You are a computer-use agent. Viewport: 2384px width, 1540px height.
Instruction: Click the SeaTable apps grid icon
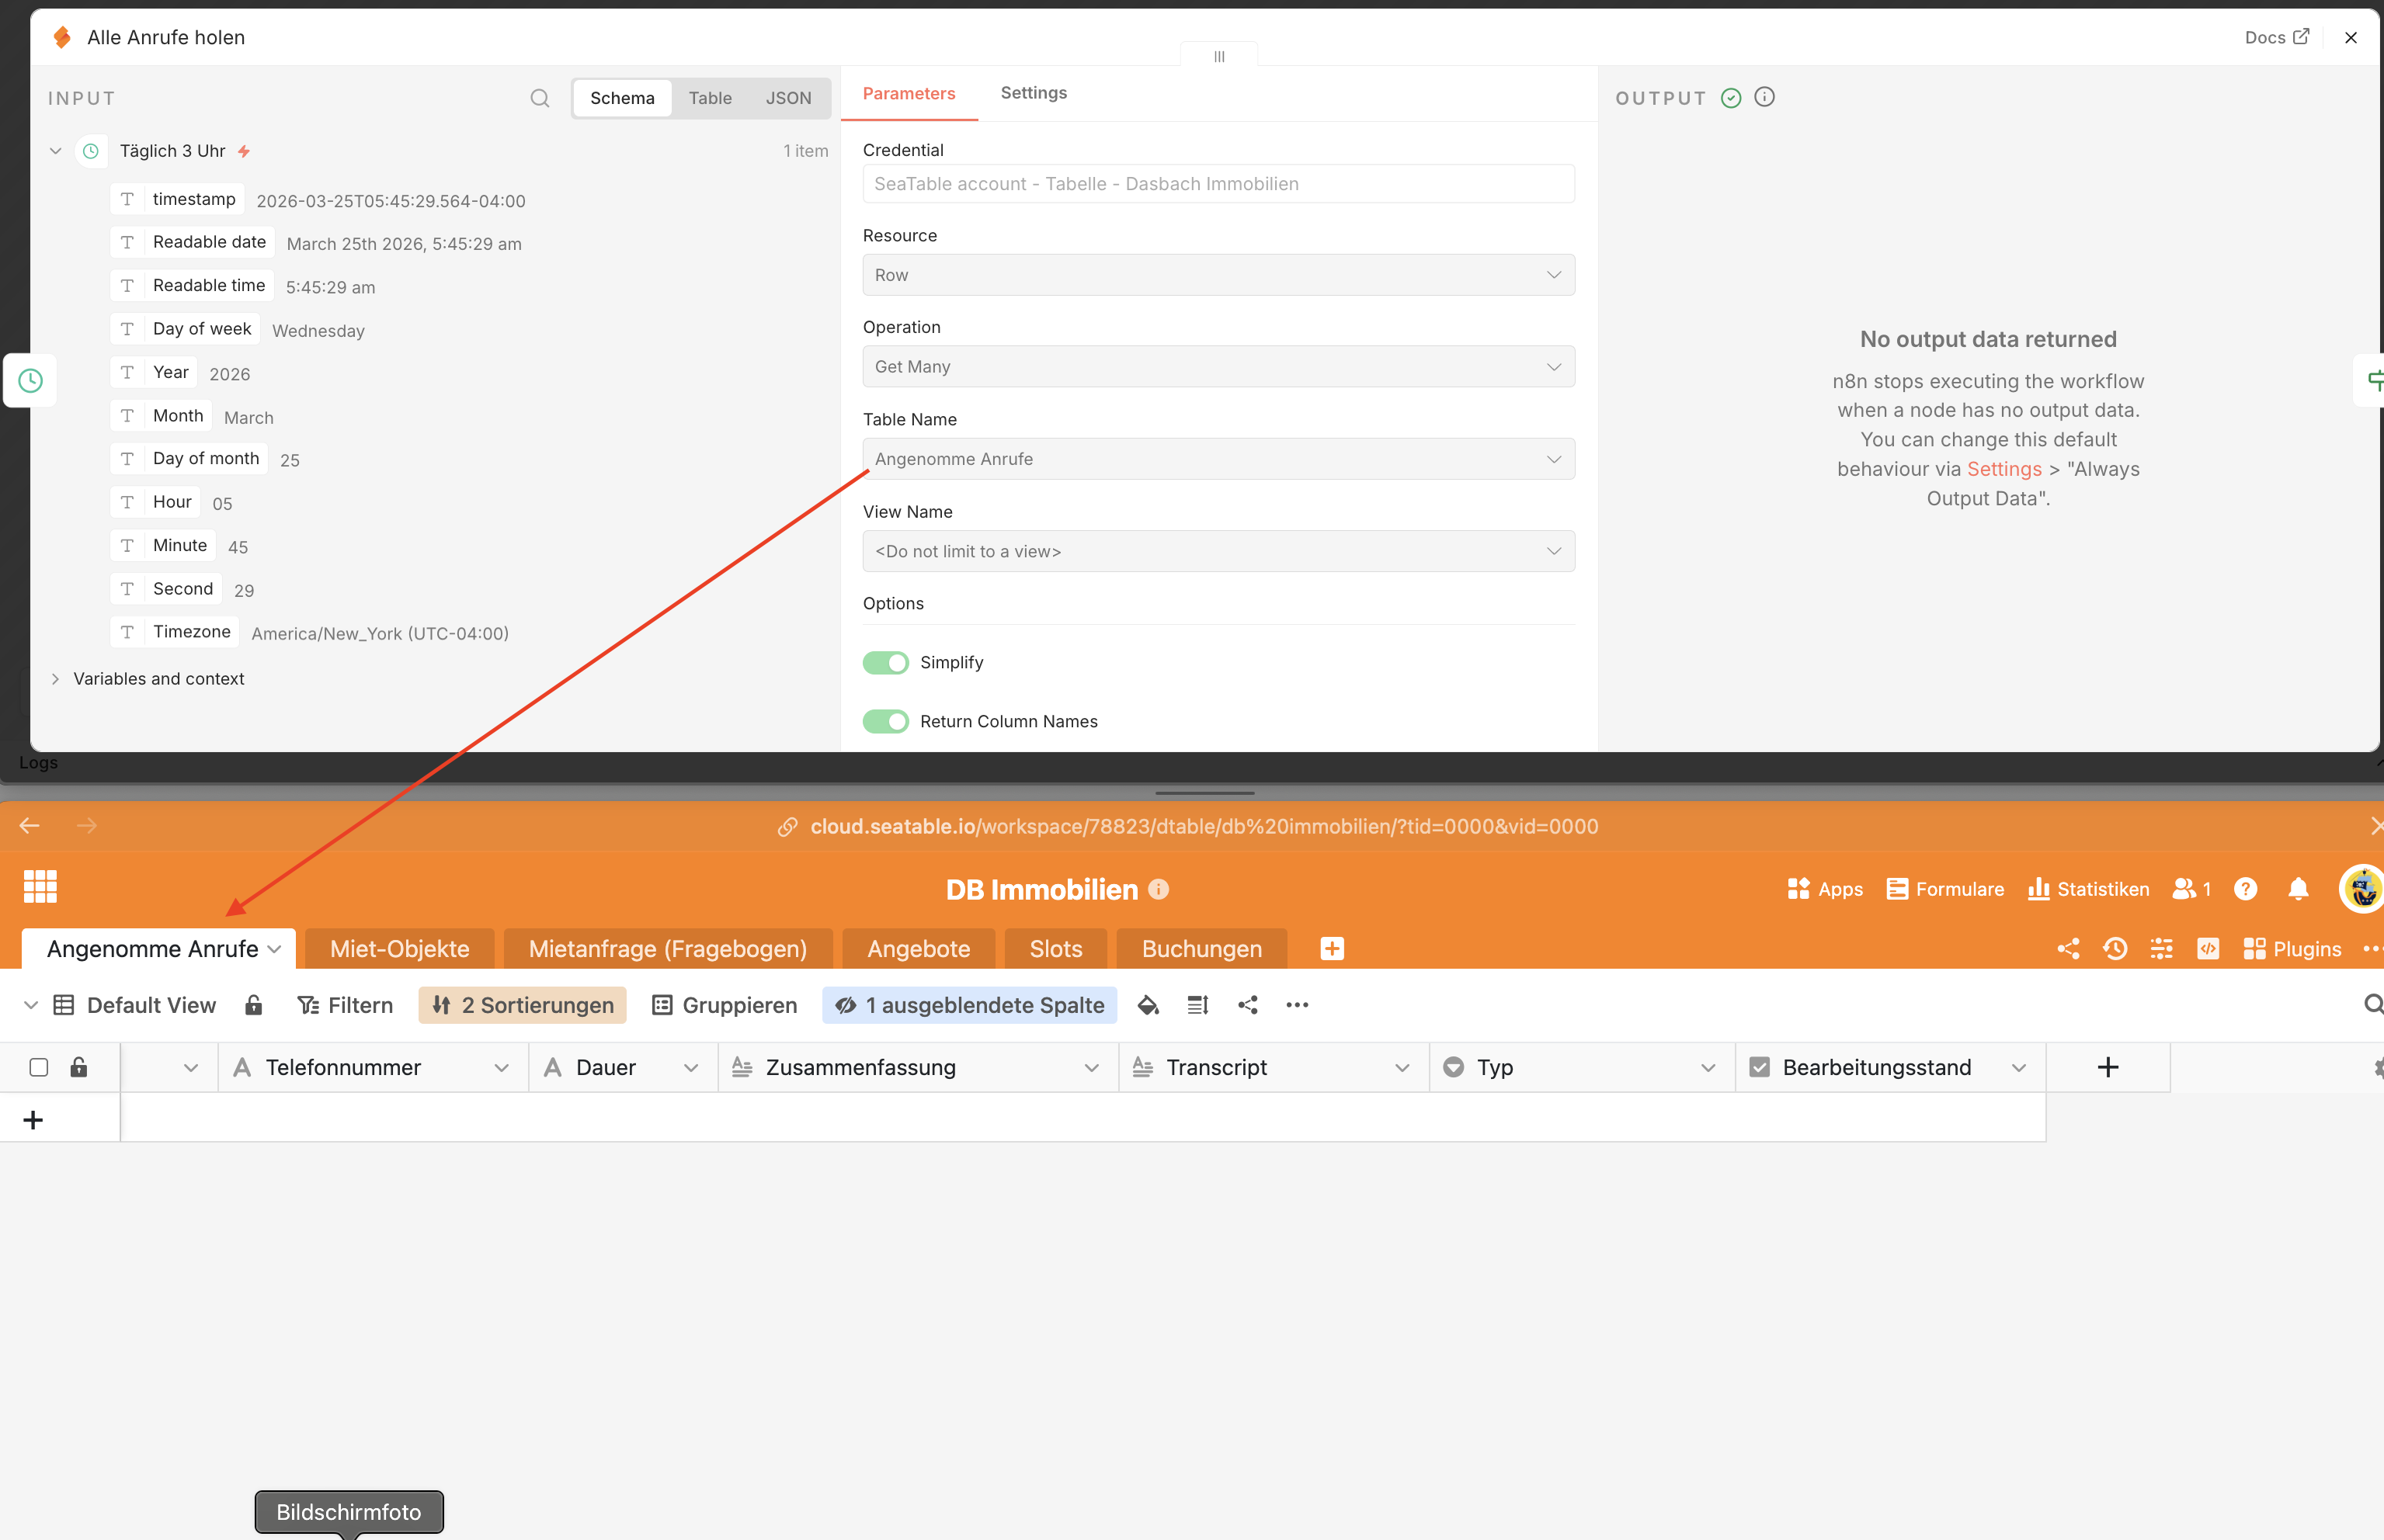tap(40, 886)
